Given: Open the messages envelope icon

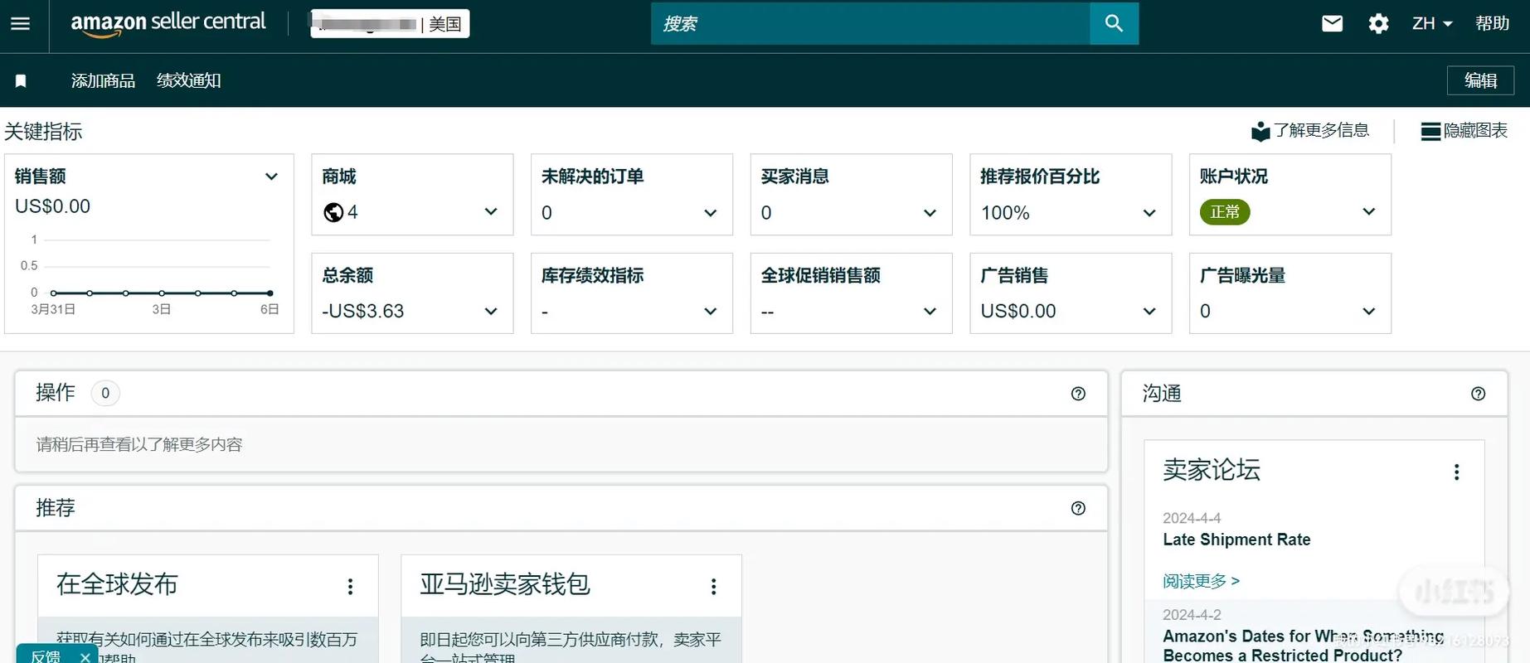Looking at the screenshot, I should click(x=1332, y=23).
